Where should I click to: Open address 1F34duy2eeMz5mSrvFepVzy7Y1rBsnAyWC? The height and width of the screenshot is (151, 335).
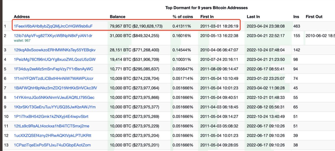pos(54,69)
